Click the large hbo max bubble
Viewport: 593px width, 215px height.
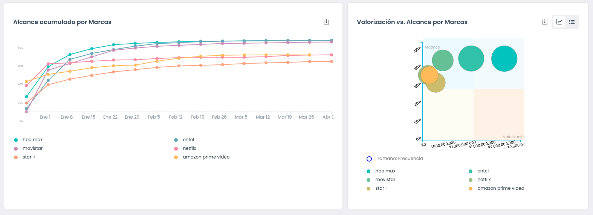click(x=504, y=59)
